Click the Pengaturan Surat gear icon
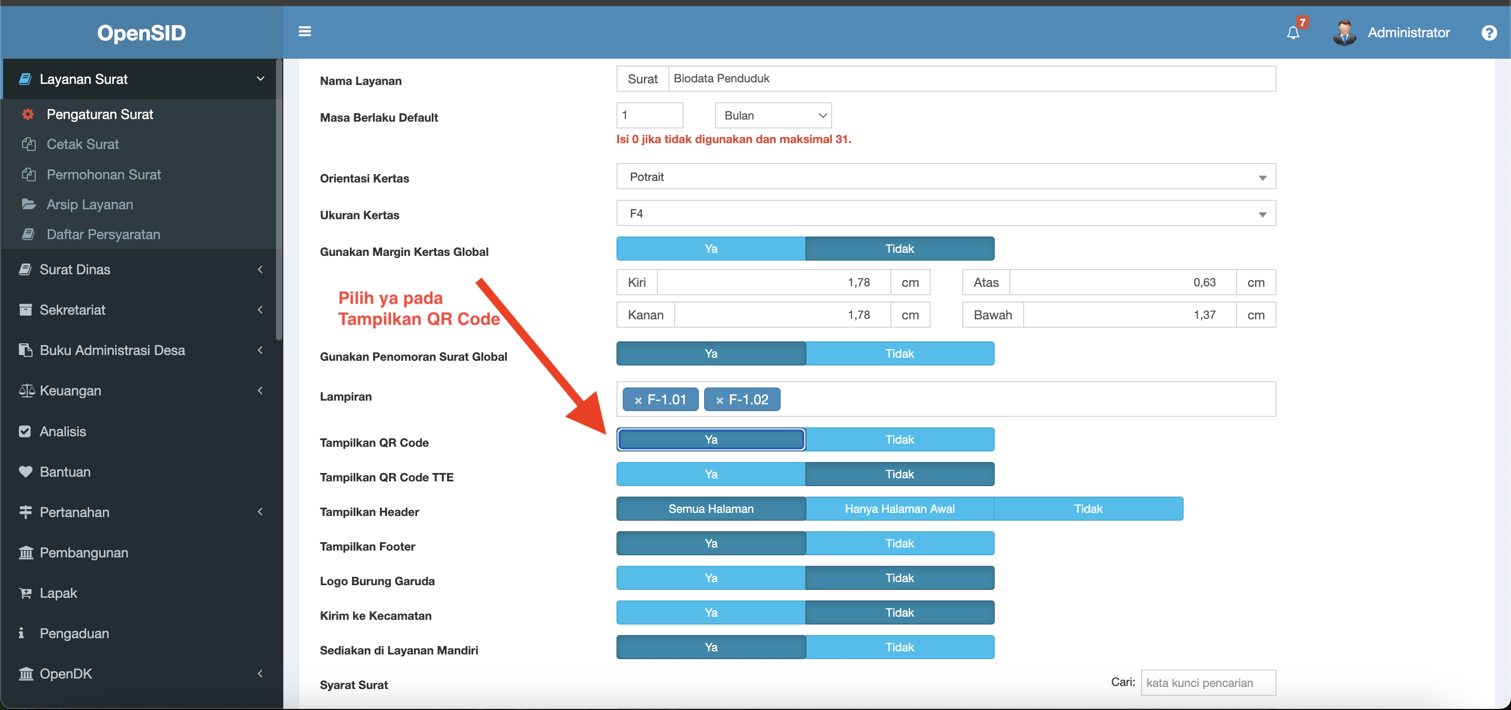 28,114
